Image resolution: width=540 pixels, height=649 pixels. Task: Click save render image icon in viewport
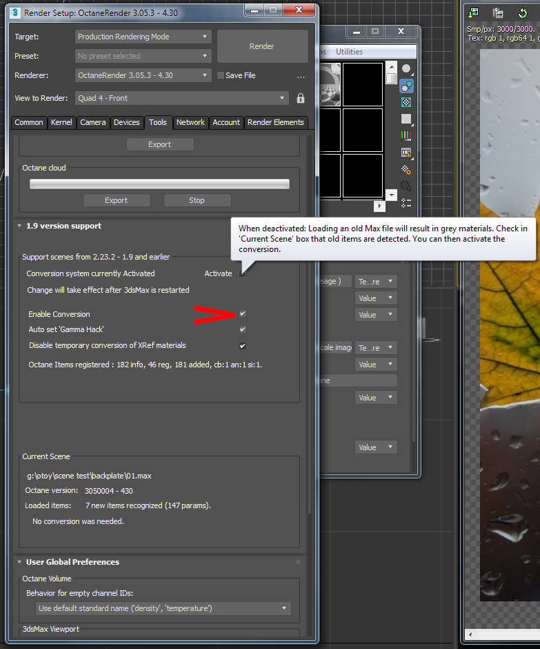pyautogui.click(x=473, y=13)
